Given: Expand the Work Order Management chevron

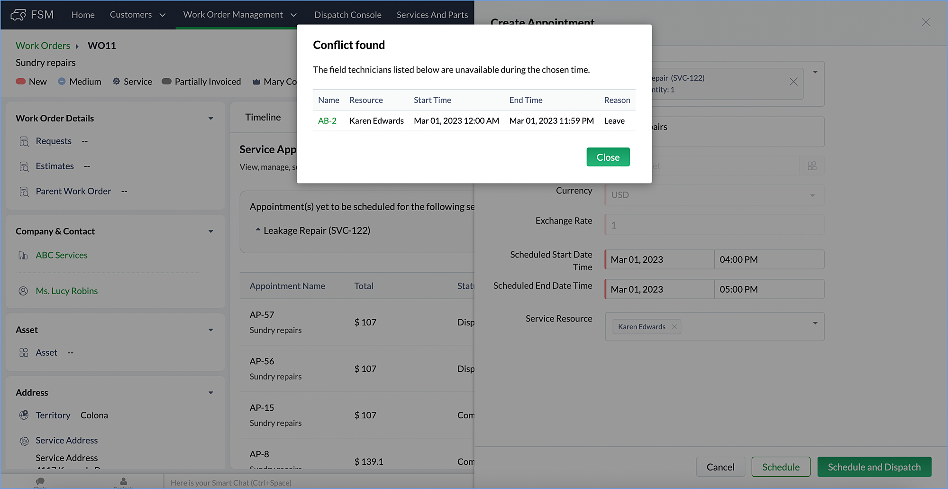Looking at the screenshot, I should [294, 15].
